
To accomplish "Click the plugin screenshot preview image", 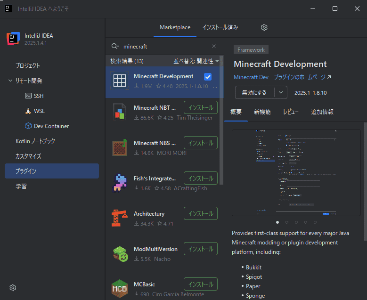I will pos(296,172).
